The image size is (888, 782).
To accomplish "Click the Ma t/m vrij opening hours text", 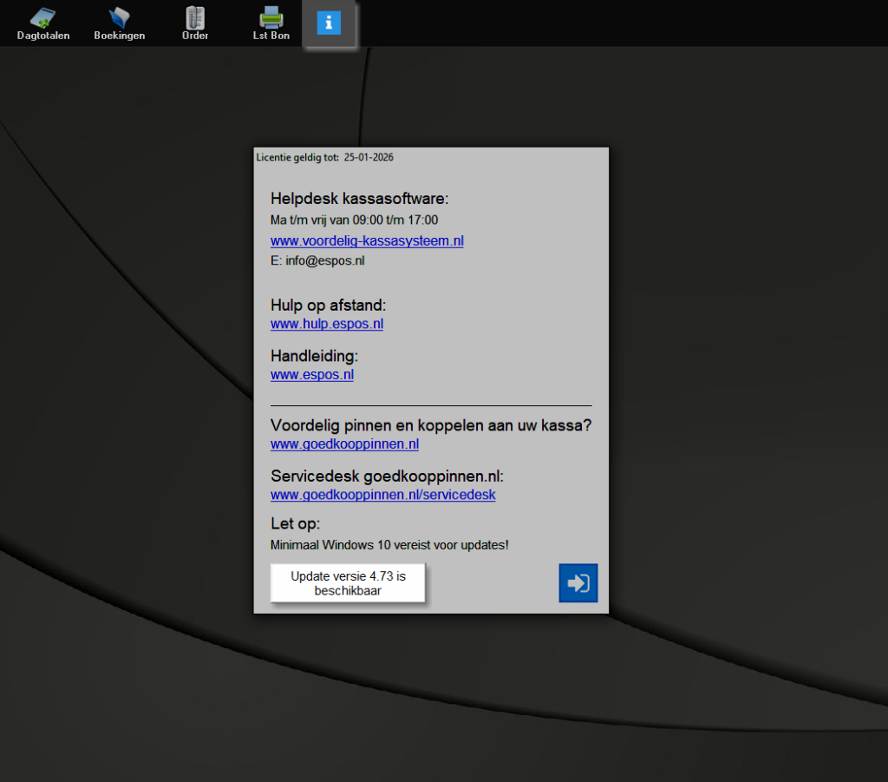I will tap(354, 220).
